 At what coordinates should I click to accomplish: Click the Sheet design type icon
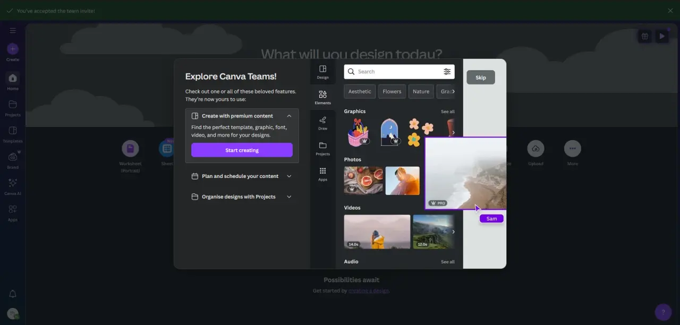(167, 149)
